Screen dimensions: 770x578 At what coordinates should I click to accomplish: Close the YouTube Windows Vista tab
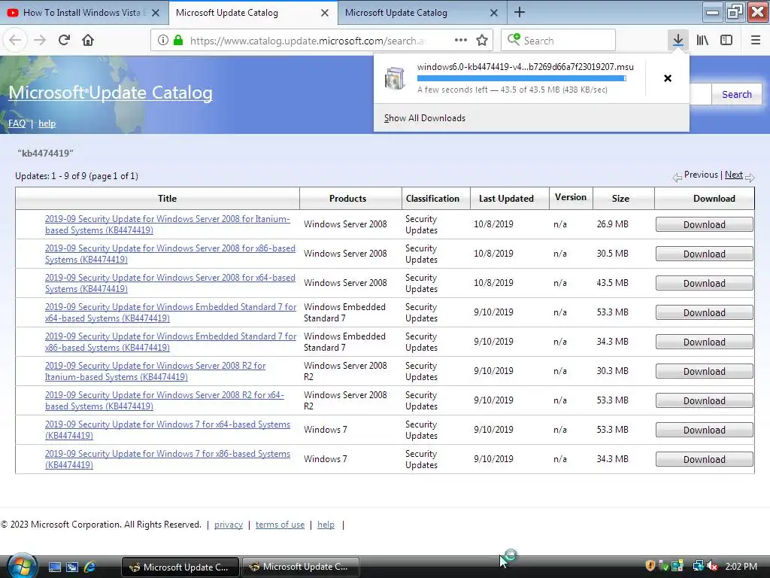[156, 13]
